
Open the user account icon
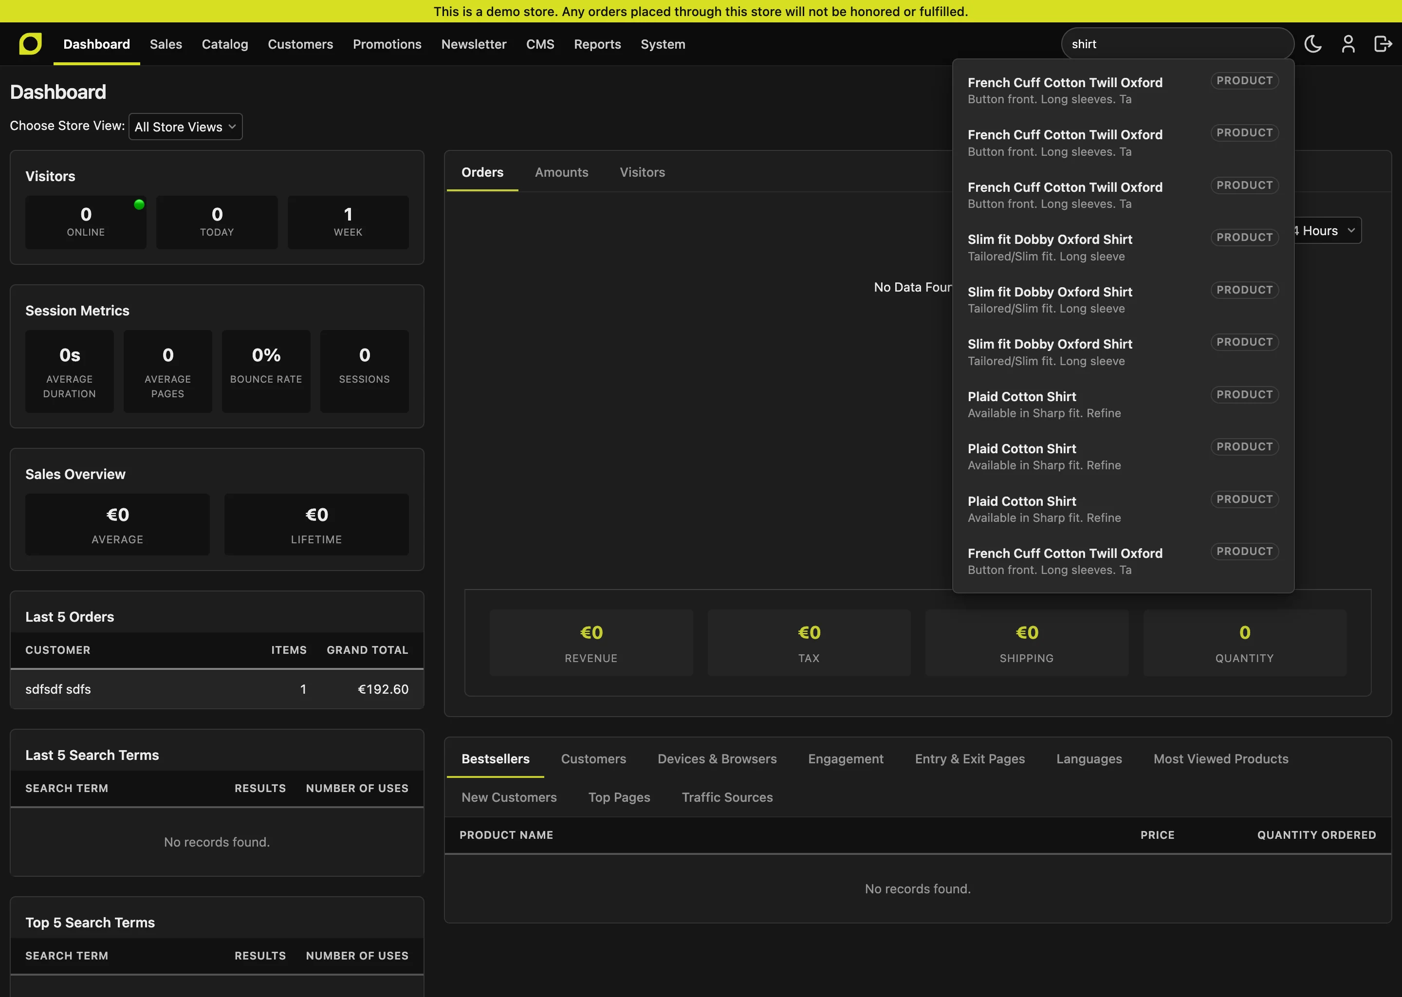click(x=1348, y=44)
